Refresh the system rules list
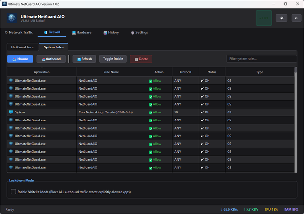Screen dimensions: 304x214 (x=85, y=59)
